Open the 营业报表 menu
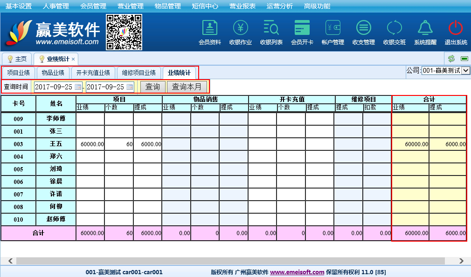471x277 pixels. [x=242, y=6]
